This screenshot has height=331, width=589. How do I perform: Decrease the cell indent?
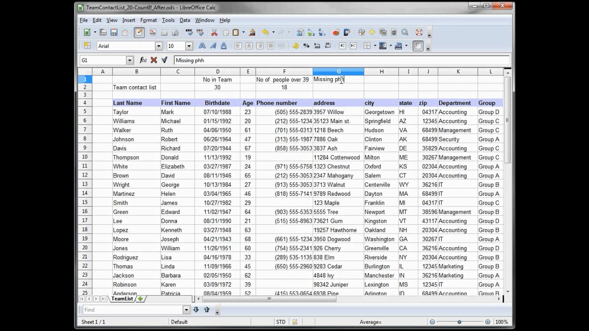coord(342,46)
